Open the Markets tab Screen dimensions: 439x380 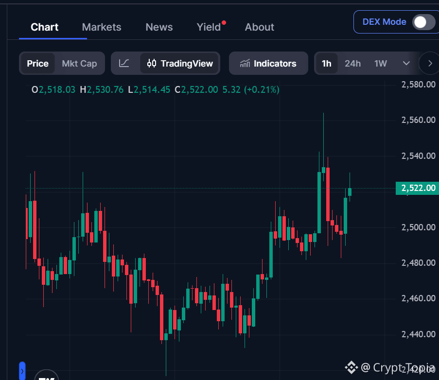102,27
